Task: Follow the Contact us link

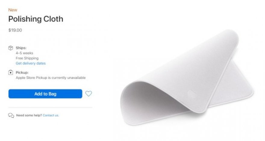Action: click(51, 115)
